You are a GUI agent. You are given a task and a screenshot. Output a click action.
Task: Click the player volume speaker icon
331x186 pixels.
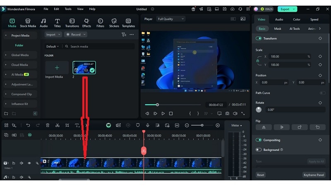click(235, 113)
